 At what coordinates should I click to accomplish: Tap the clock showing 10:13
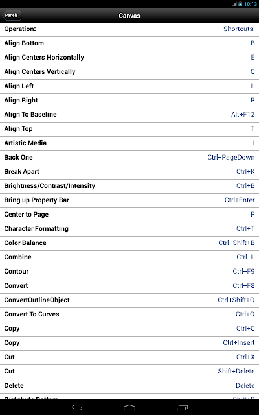(251, 4)
